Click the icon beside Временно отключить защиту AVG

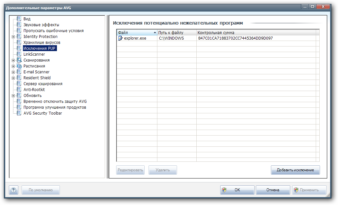(x=19, y=101)
